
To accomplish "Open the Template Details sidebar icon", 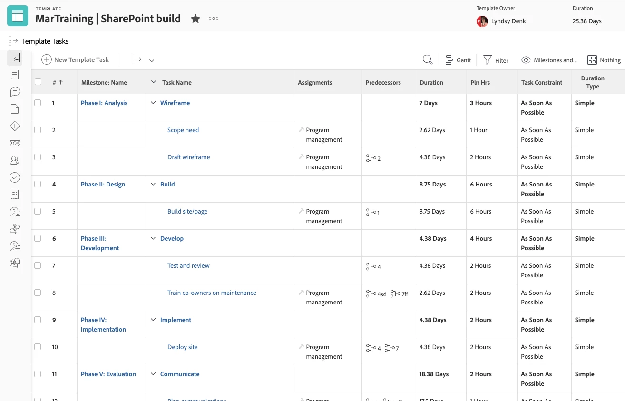I will (15, 75).
